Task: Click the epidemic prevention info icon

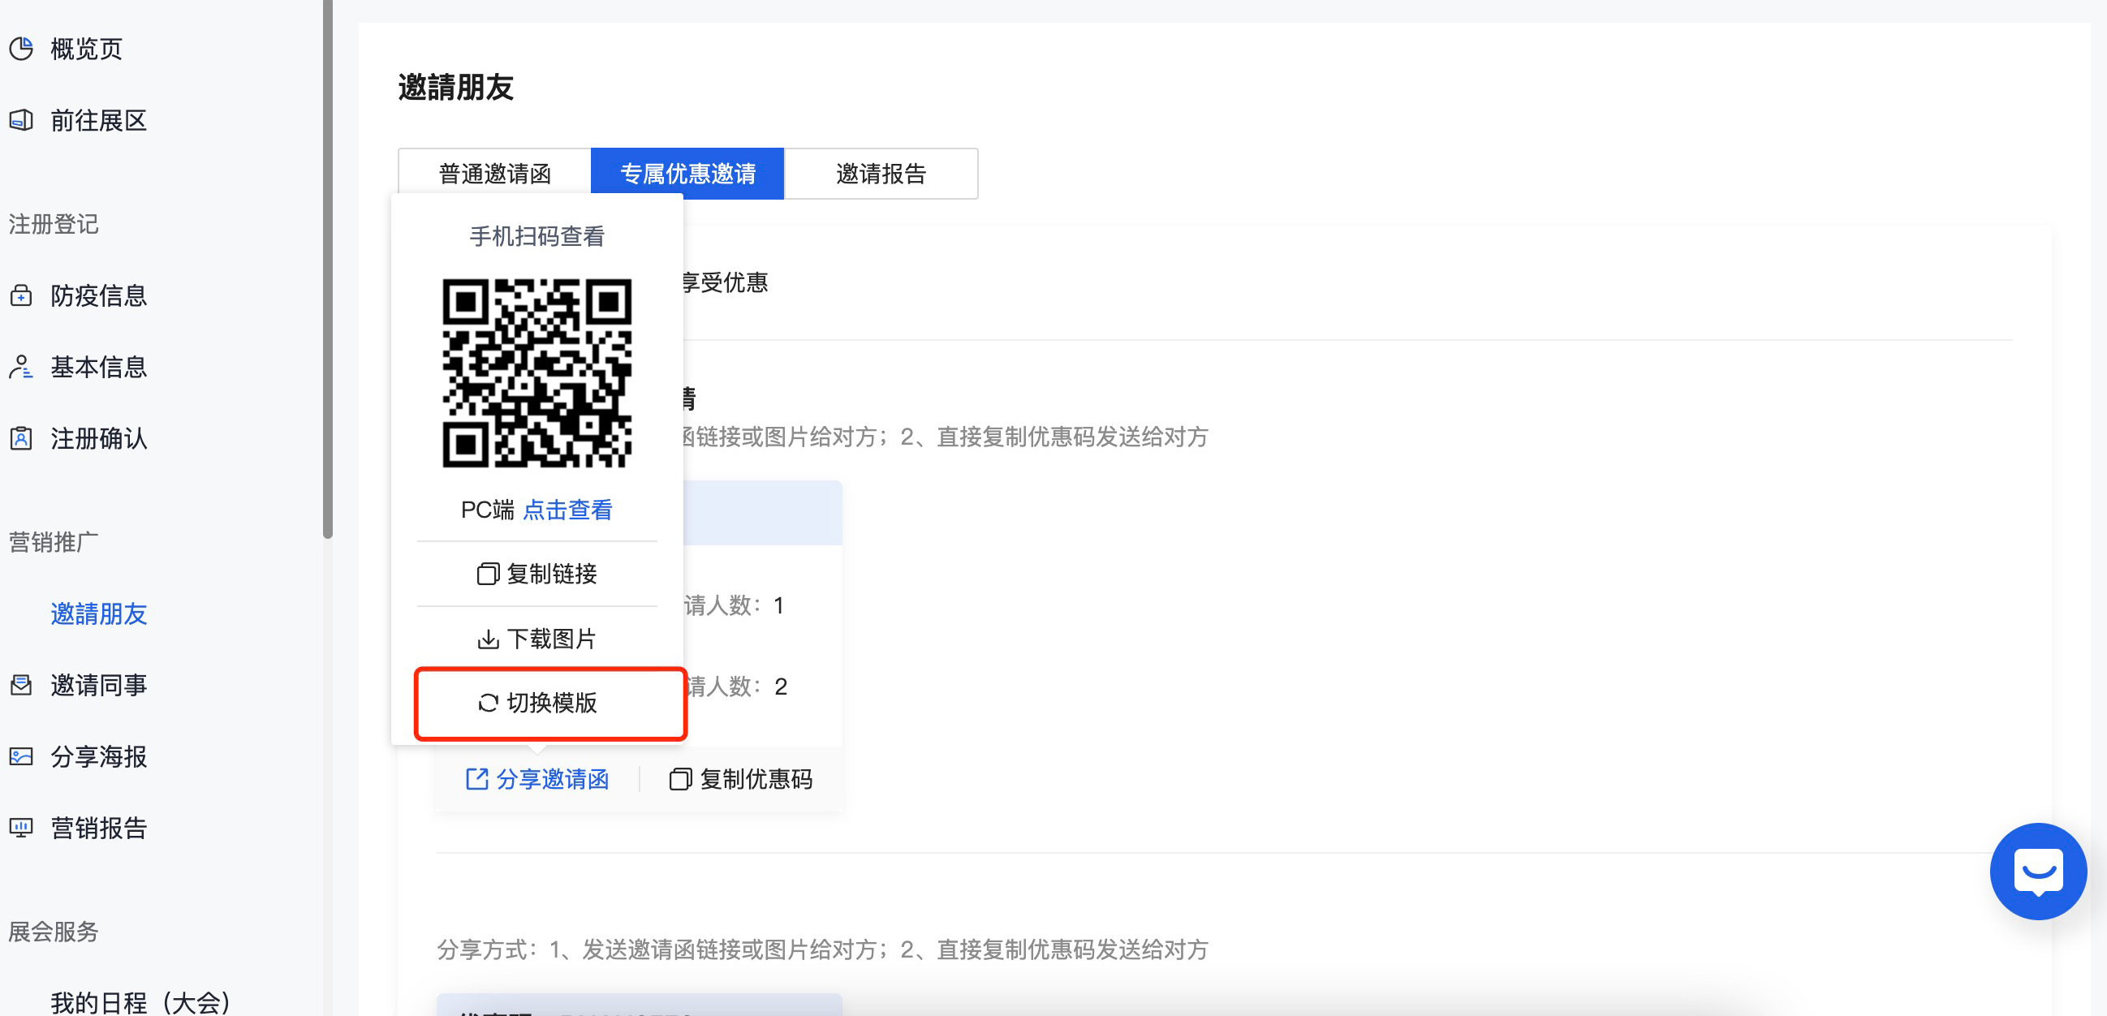Action: (21, 295)
